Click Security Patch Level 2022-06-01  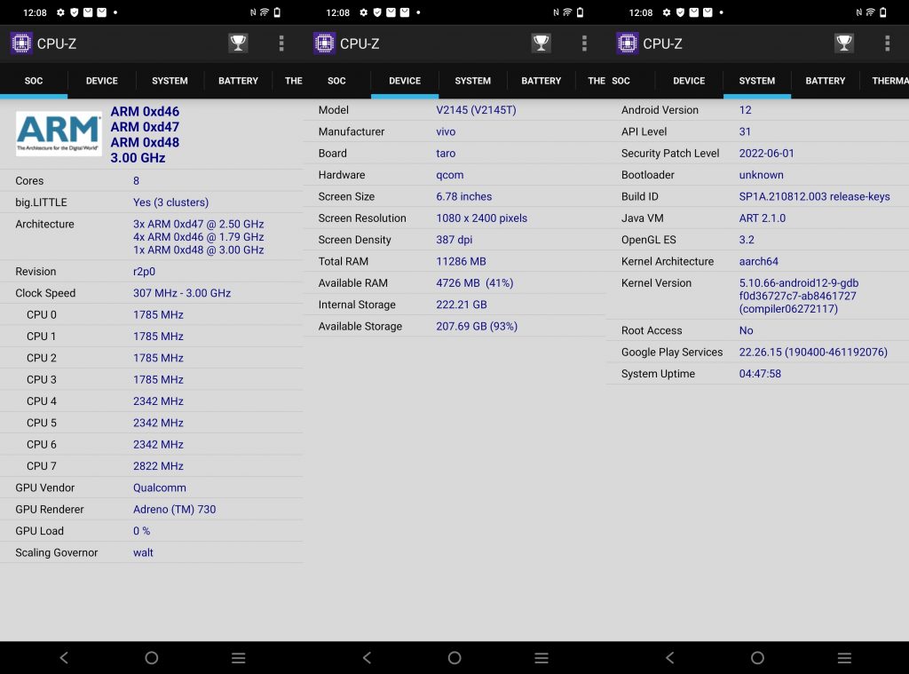[x=766, y=153]
